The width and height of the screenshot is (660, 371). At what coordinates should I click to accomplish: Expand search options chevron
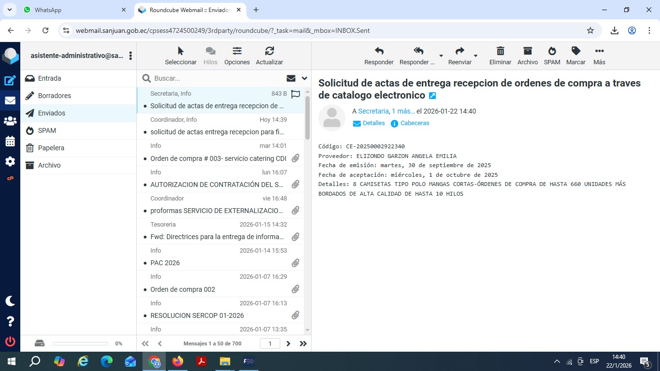coord(304,78)
